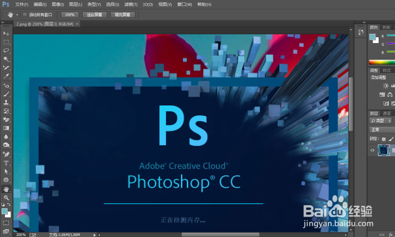Image resolution: width=395 pixels, height=237 pixels.
Task: Select the Type tool
Action: click(x=6, y=163)
